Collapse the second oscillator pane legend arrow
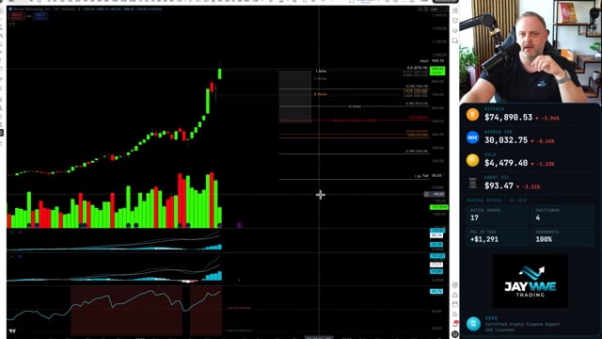 click(12, 256)
